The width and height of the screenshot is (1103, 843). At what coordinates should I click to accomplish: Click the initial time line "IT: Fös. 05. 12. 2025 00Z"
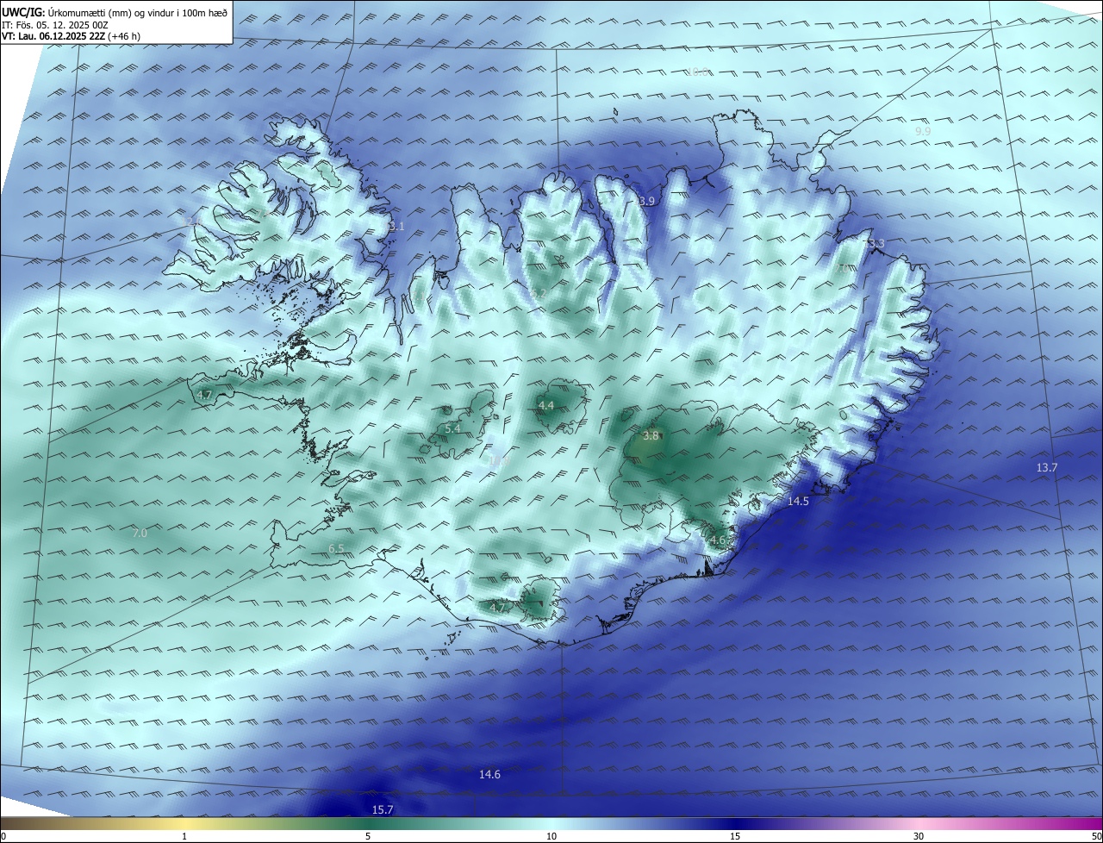(x=57, y=24)
